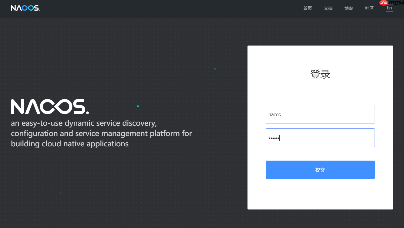Go to the 文档 documentation page
This screenshot has width=404, height=228.
(x=328, y=8)
